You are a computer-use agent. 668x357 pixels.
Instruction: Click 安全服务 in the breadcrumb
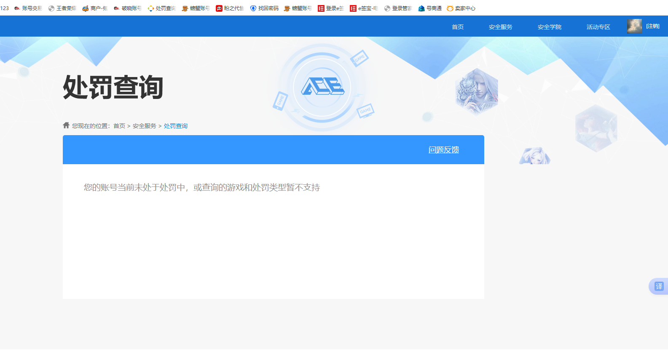tap(145, 126)
